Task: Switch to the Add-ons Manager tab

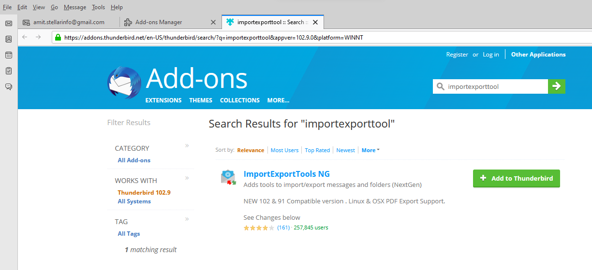Action: pyautogui.click(x=170, y=22)
